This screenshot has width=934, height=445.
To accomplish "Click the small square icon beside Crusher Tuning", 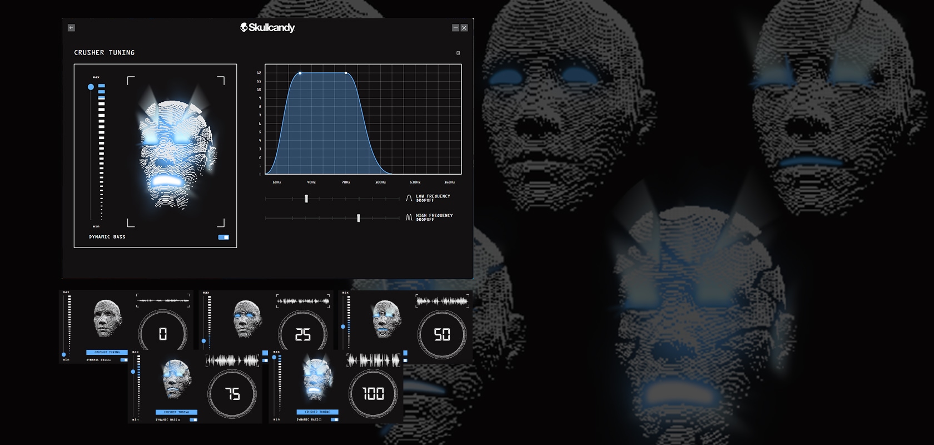I will tap(458, 53).
